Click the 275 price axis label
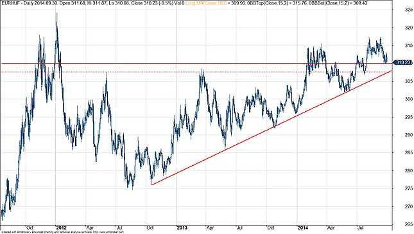This screenshot has height=234, width=414. tap(408, 188)
